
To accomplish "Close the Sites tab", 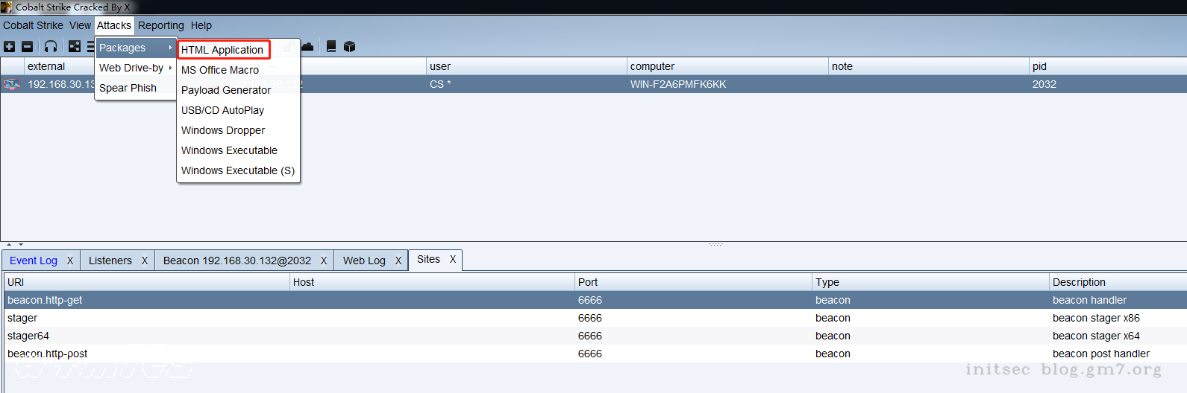I will point(453,259).
